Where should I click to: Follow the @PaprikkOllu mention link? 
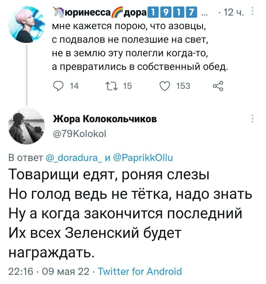(142, 158)
